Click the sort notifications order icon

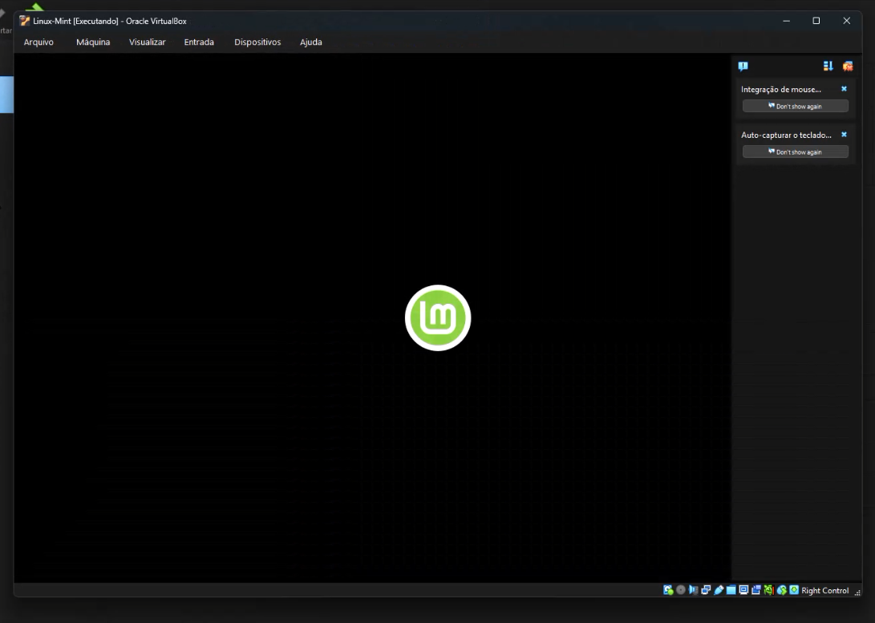(828, 66)
